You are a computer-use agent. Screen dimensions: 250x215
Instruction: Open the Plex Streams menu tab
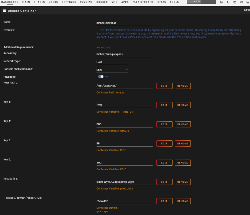tap(143, 2)
